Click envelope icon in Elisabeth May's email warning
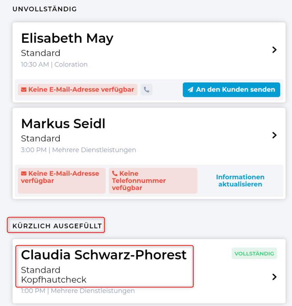 [24, 90]
